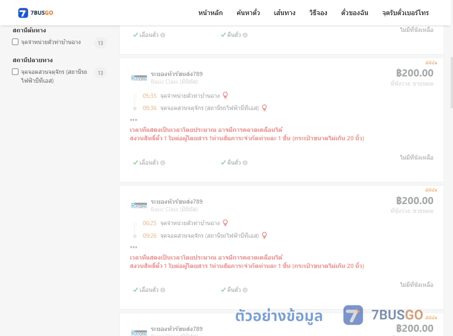Click เลื่อนตั๋ว info icon in the 06:25 trip card
Image resolution: width=453 pixels, height=336 pixels.
[x=163, y=290]
